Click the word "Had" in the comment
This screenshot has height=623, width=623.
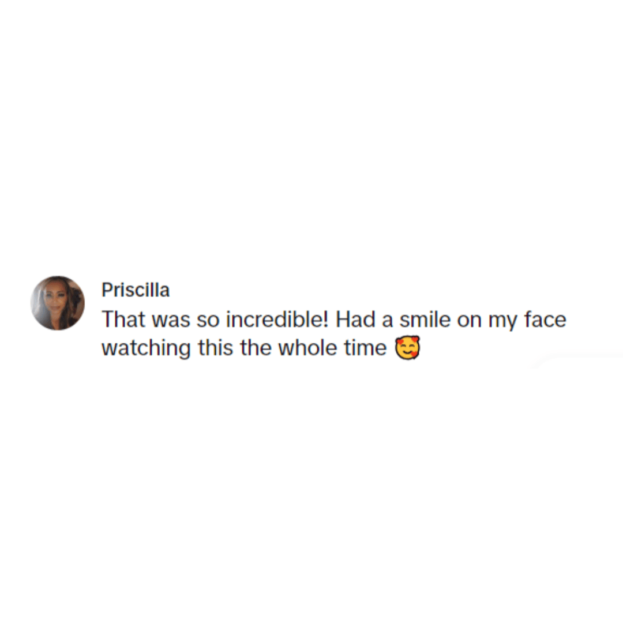[x=355, y=319]
